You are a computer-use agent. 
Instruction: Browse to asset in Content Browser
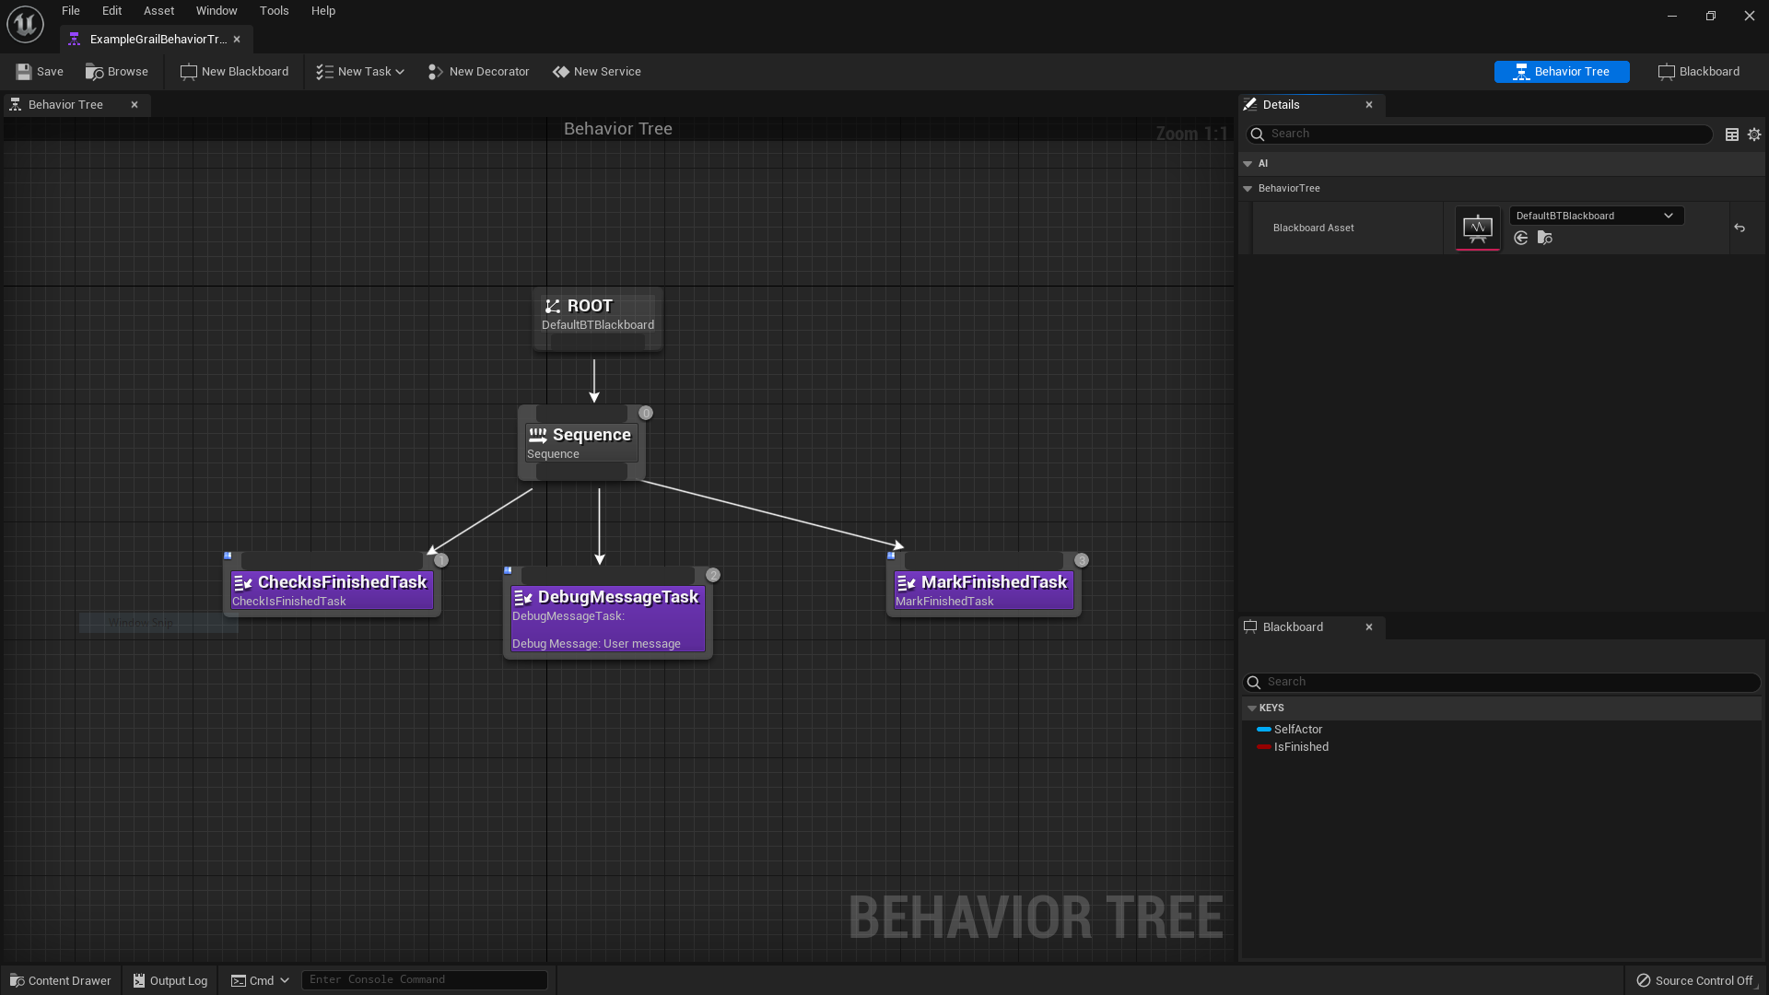pos(117,72)
